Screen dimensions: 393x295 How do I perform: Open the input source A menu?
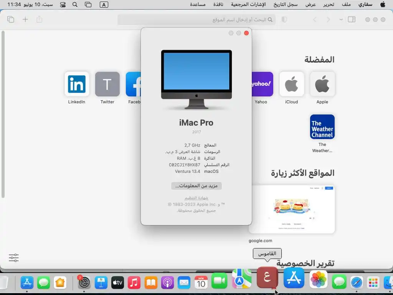point(104,5)
